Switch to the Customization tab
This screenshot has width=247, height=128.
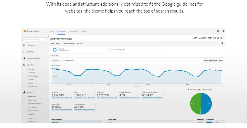(x=73, y=31)
